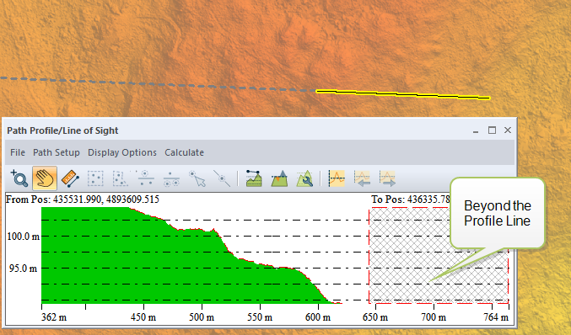The image size is (571, 335).
Task: Choose the measure ruler tool
Action: click(70, 178)
